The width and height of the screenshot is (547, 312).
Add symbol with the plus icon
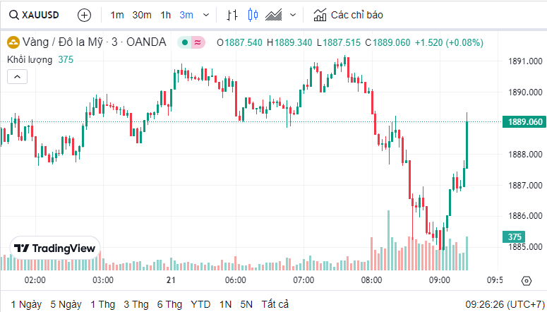[x=84, y=15]
